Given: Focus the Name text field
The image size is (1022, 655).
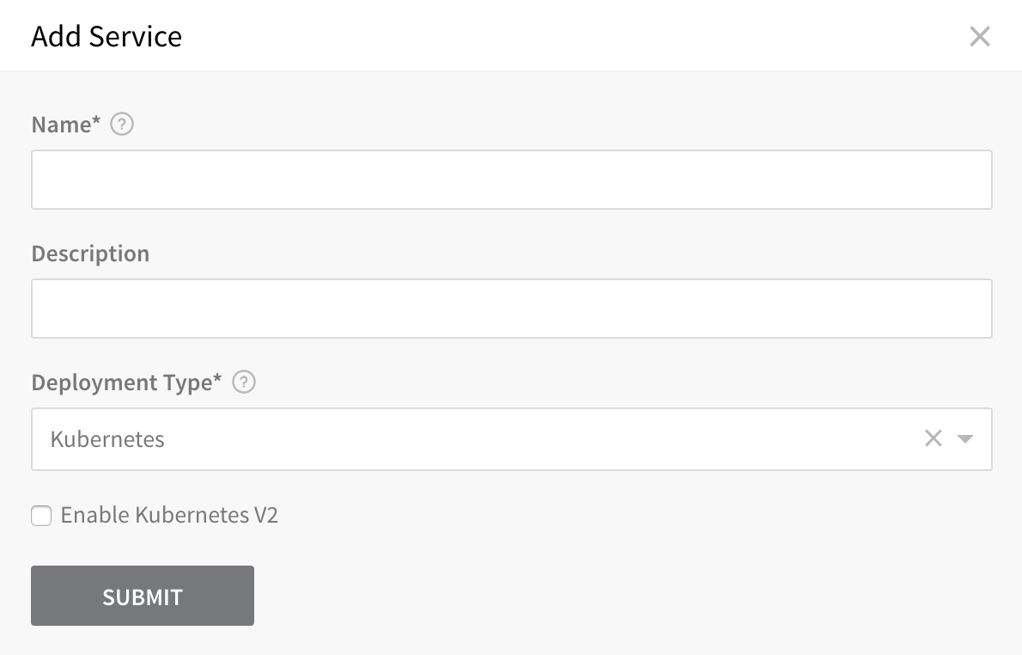Looking at the screenshot, I should tap(512, 180).
